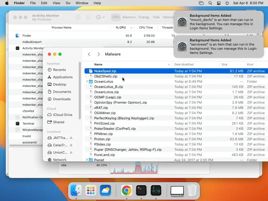Sort by Name column in Finder
This screenshot has width=268, height=201.
tap(98, 64)
